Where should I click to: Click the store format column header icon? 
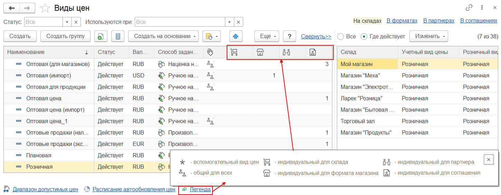[x=260, y=52]
